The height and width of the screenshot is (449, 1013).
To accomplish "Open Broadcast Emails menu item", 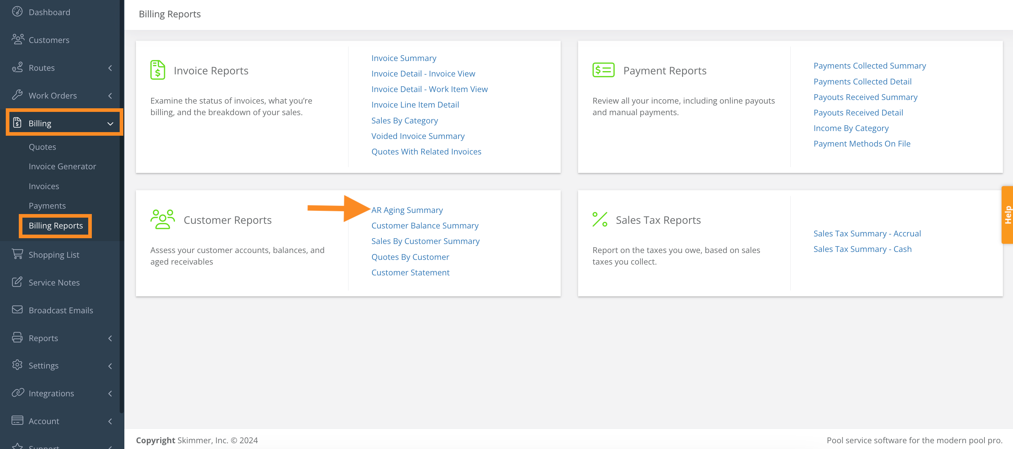I will (61, 310).
